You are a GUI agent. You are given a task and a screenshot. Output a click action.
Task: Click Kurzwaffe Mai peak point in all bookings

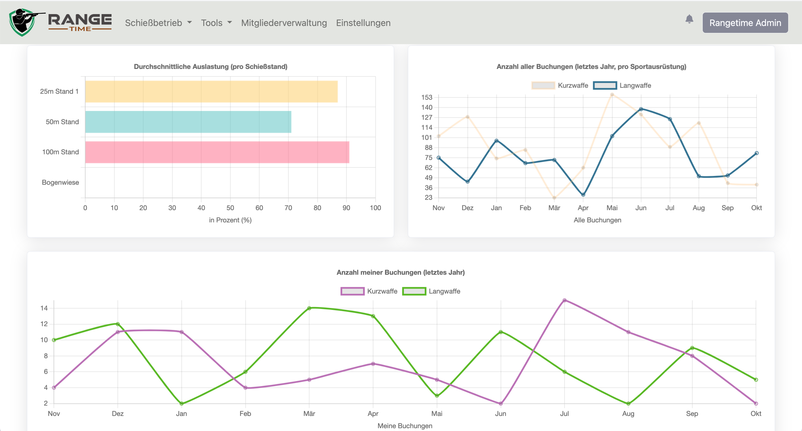(612, 95)
